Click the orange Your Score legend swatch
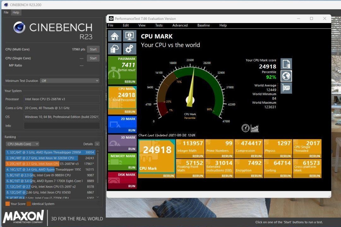 pos(8,204)
